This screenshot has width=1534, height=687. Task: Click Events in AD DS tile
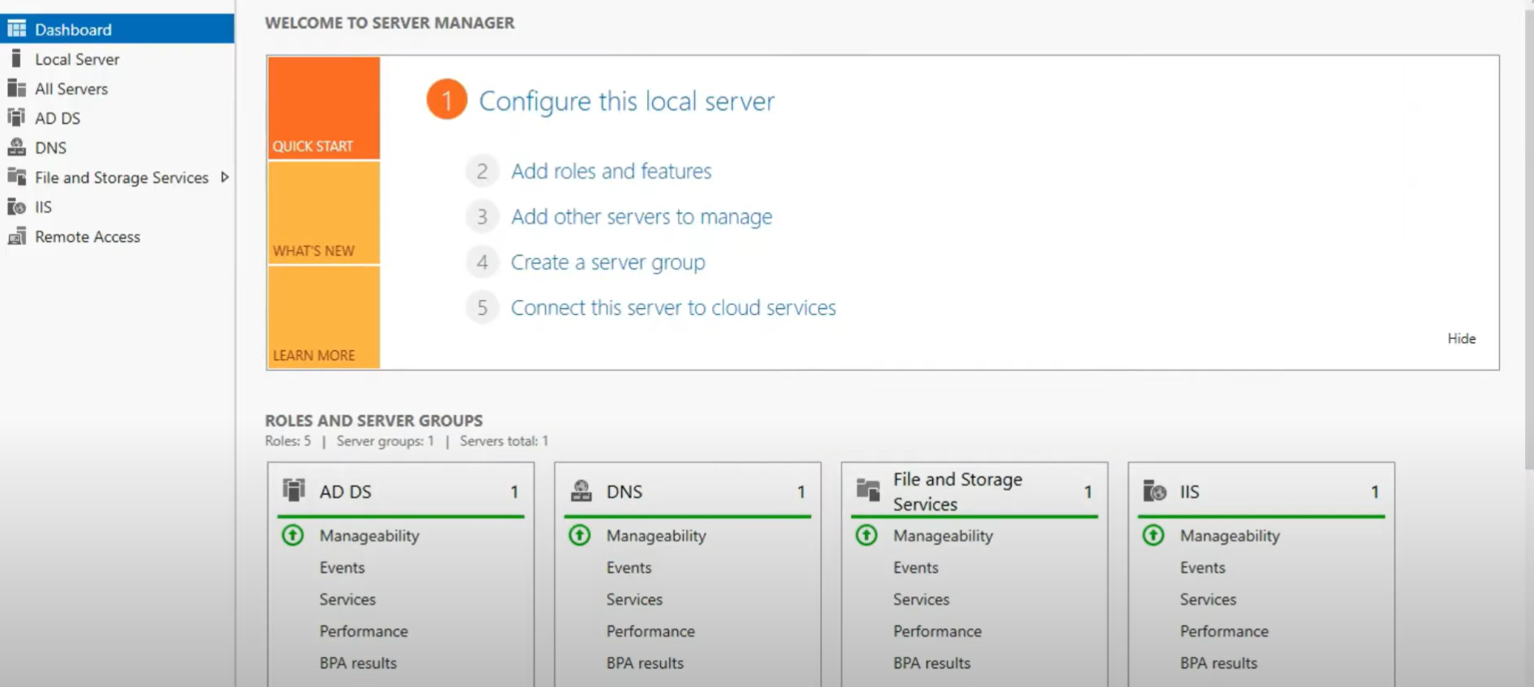[342, 567]
